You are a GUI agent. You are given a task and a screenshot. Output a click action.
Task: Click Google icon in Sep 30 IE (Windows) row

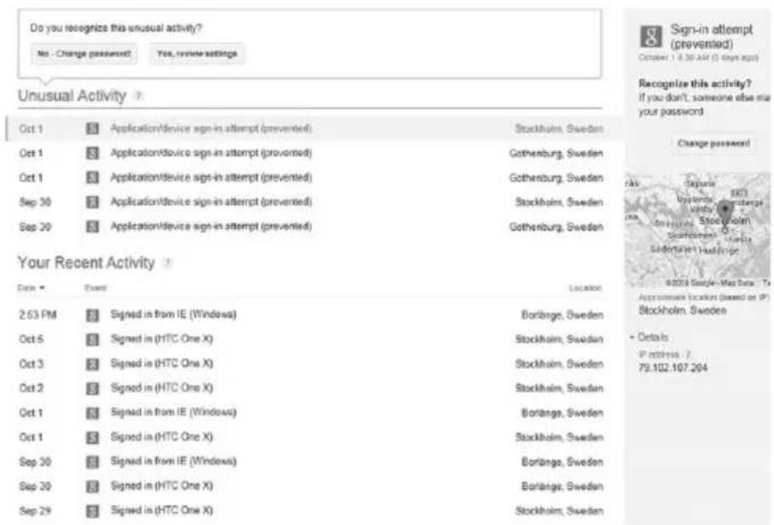[92, 462]
